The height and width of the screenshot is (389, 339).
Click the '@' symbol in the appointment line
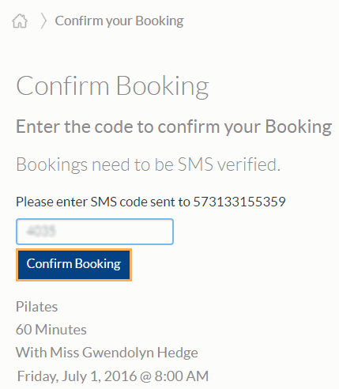tap(145, 376)
